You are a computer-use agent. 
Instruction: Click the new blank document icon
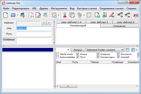pyautogui.click(x=6, y=15)
